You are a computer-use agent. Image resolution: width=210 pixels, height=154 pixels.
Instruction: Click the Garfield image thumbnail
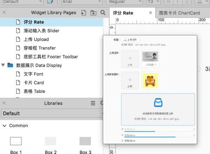(x=150, y=81)
